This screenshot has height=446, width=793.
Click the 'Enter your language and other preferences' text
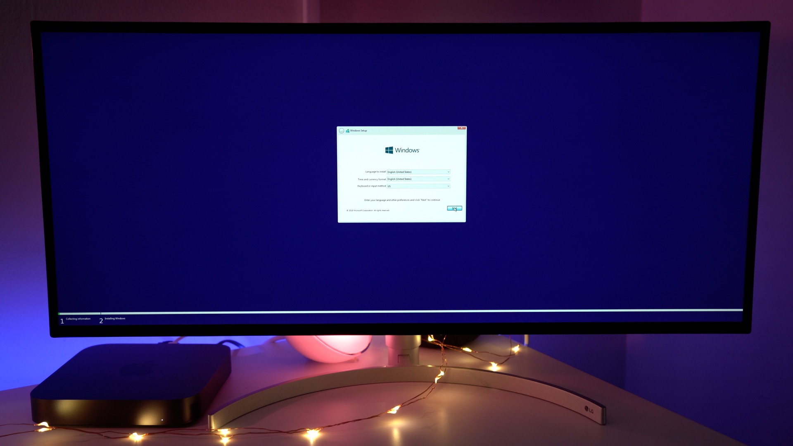[x=402, y=200]
